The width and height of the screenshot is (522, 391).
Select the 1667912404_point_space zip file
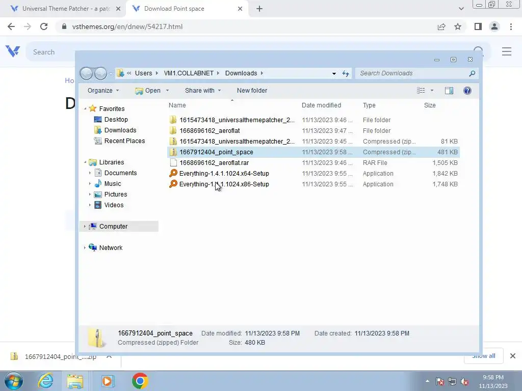(x=313, y=152)
